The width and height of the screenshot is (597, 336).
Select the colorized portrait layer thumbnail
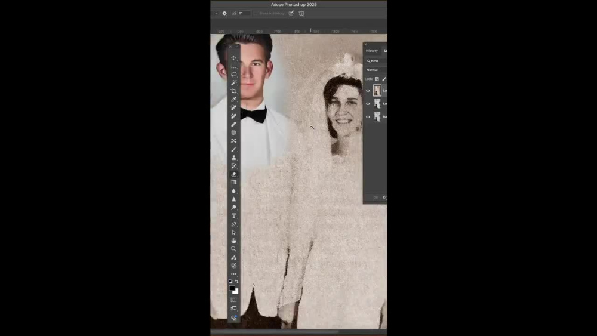[377, 91]
